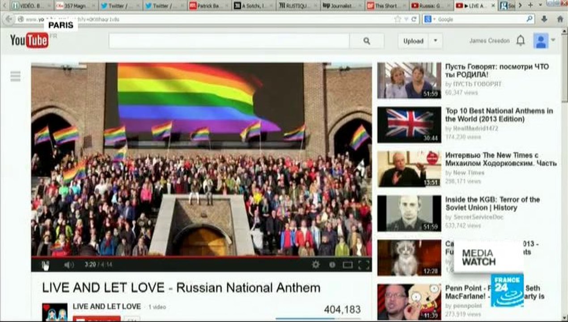Image resolution: width=568 pixels, height=322 pixels.
Task: Toggle the player annotations or info icon
Action: (x=332, y=265)
